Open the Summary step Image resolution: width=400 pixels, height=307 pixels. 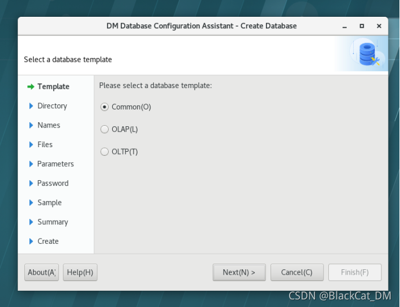pyautogui.click(x=53, y=222)
